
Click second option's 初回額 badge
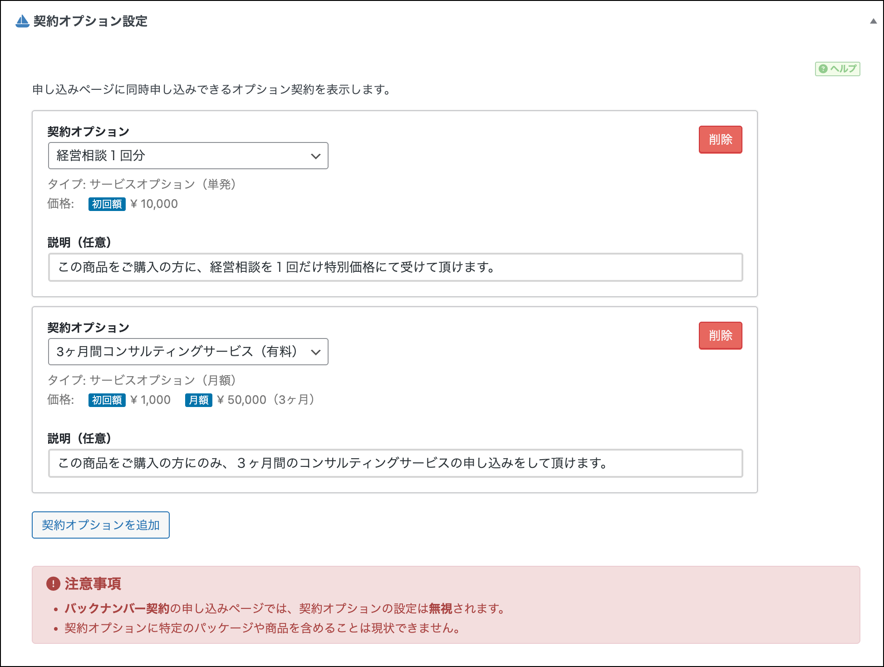pyautogui.click(x=107, y=400)
